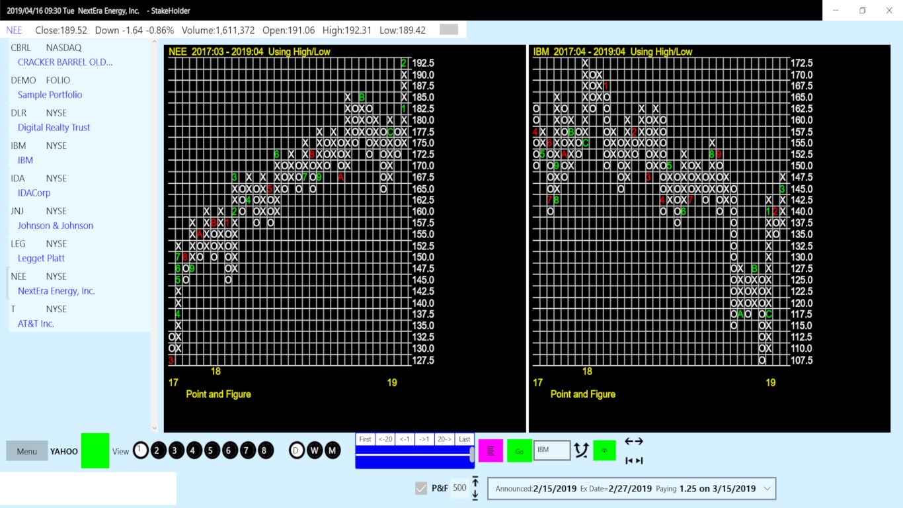Select view number 4
Image resolution: width=903 pixels, height=508 pixels.
coord(194,450)
